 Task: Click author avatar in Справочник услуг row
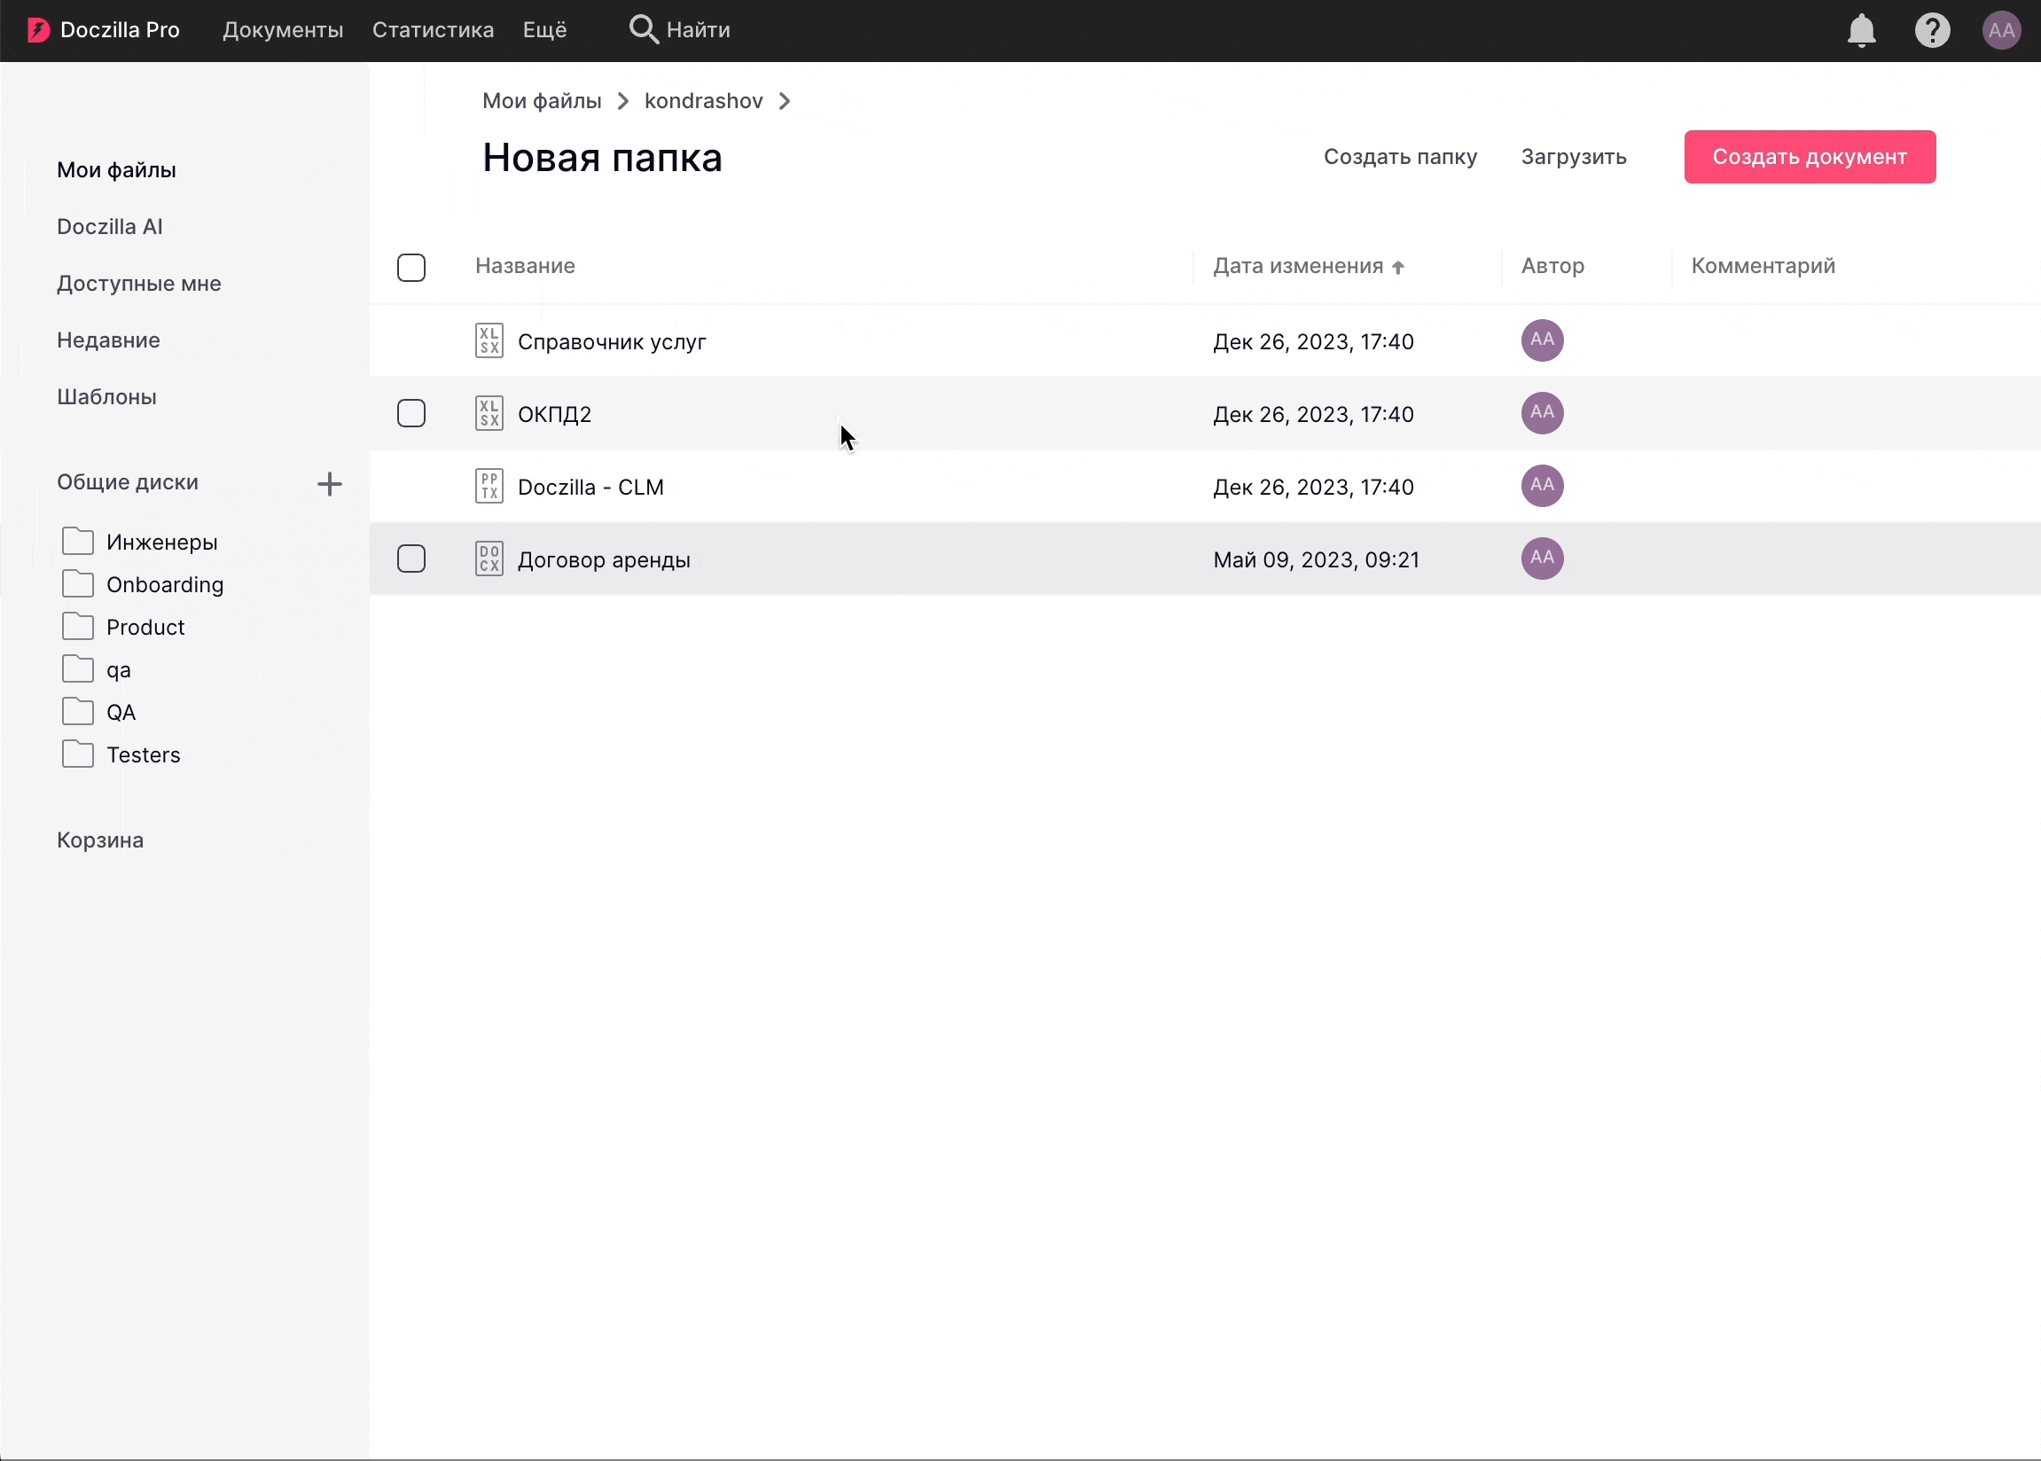1542,340
